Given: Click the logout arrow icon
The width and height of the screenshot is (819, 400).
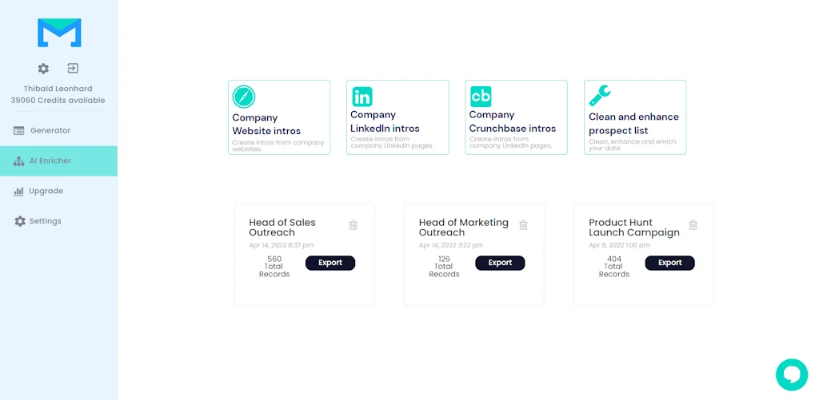Looking at the screenshot, I should [73, 69].
